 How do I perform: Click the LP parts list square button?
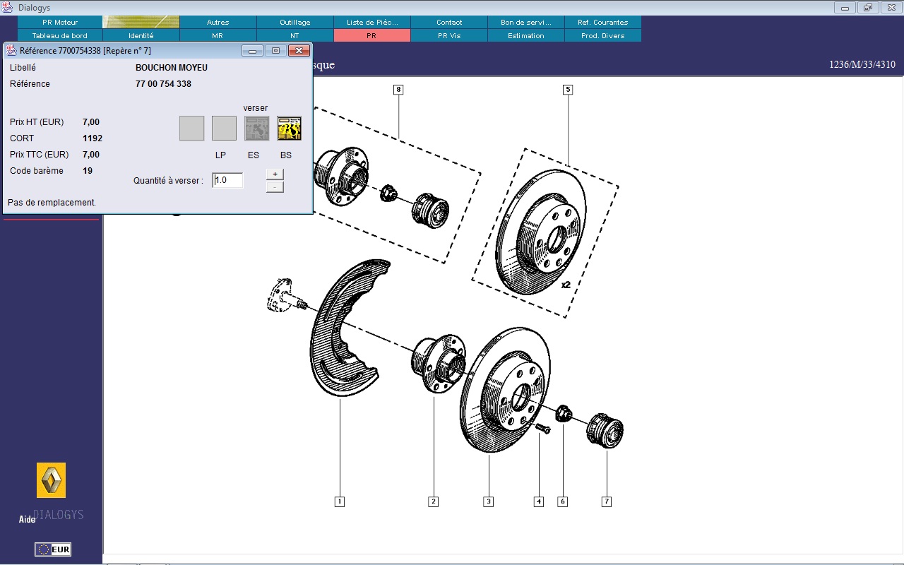click(224, 129)
